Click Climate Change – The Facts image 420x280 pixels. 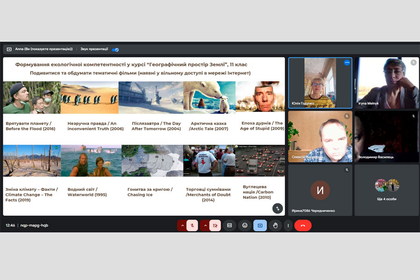[x=32, y=161]
